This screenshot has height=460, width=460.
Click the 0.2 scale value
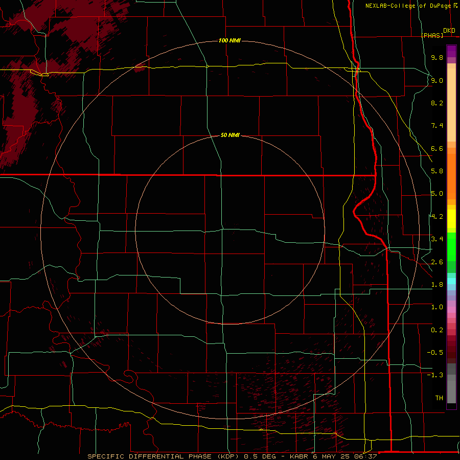(437, 330)
